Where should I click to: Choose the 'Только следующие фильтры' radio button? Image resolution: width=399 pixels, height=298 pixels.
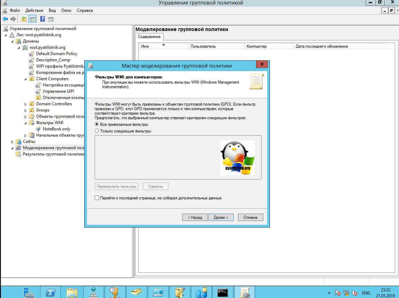point(97,131)
